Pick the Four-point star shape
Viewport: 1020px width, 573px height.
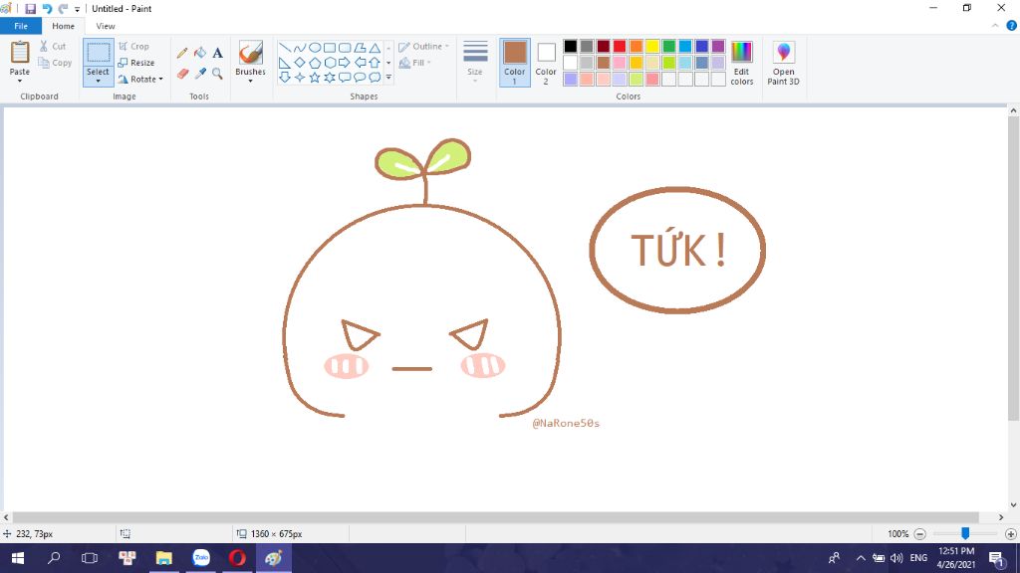(x=299, y=78)
